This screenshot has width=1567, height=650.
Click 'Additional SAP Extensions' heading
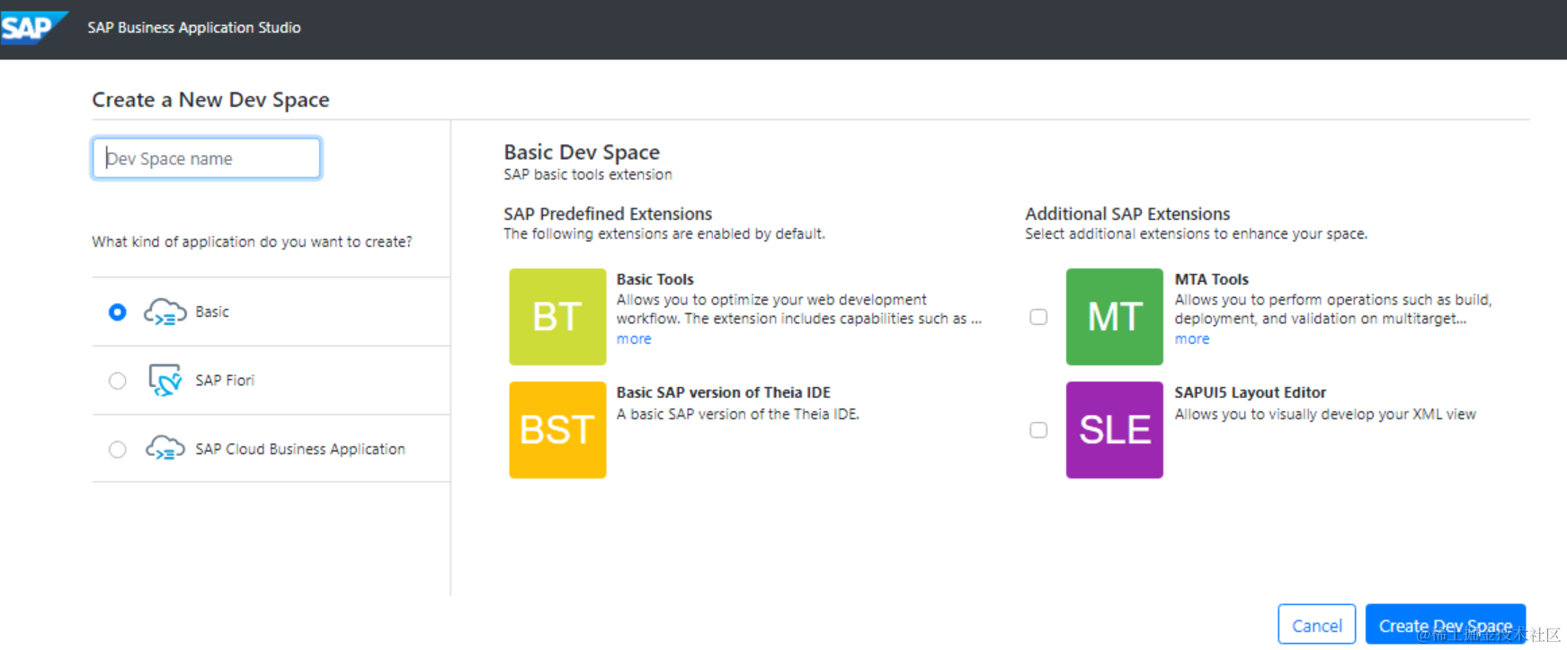click(1127, 214)
